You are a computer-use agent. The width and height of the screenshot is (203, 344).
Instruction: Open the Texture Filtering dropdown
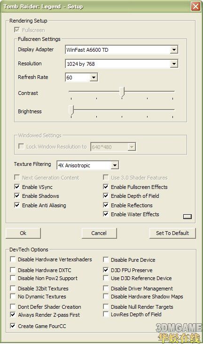tap(115, 165)
